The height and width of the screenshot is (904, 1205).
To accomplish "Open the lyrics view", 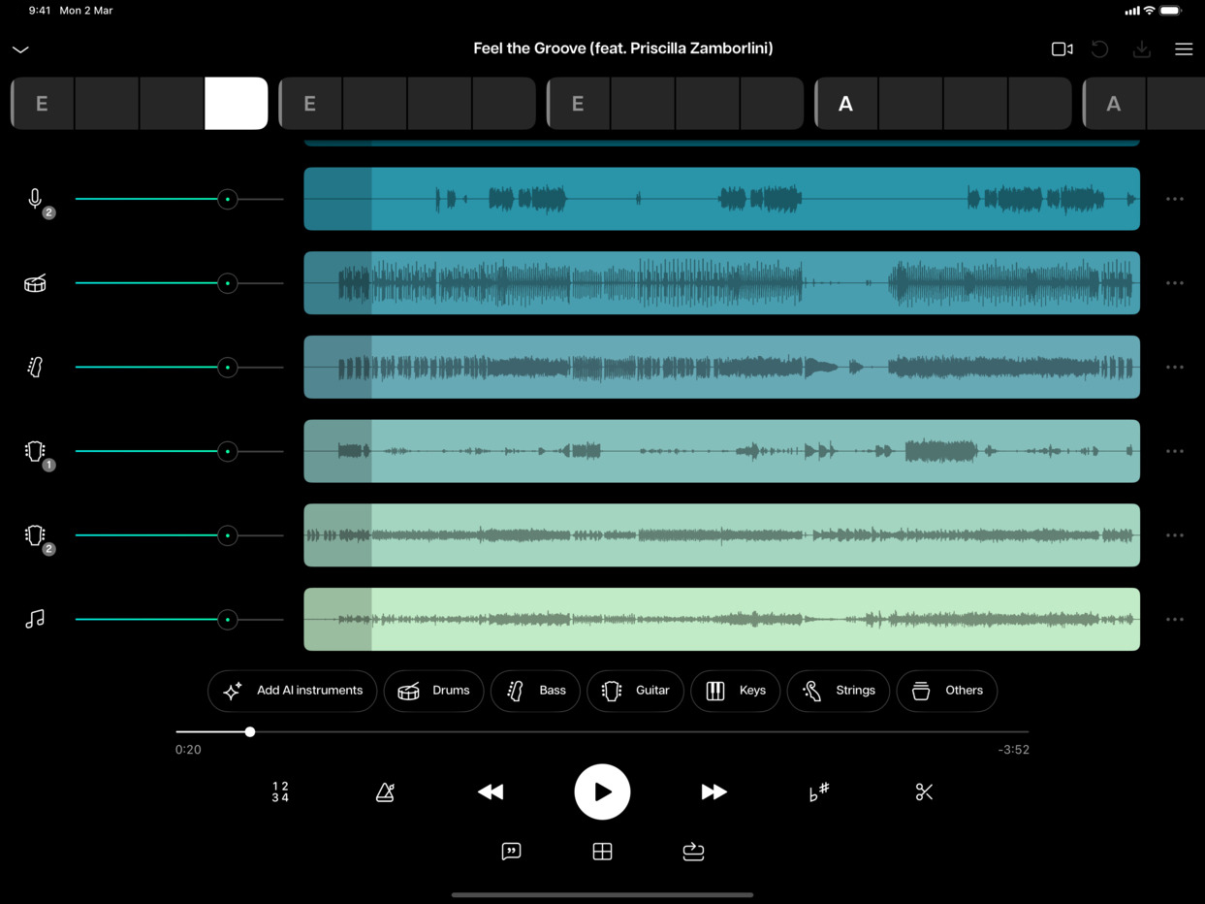I will point(511,851).
